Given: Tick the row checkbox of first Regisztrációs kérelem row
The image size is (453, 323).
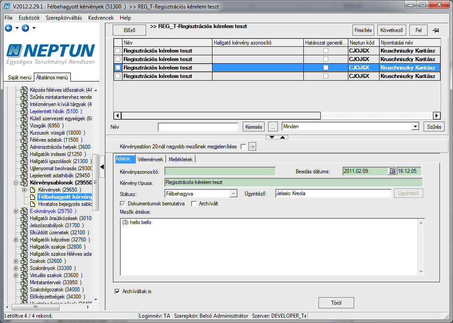Looking at the screenshot, I should [x=118, y=51].
